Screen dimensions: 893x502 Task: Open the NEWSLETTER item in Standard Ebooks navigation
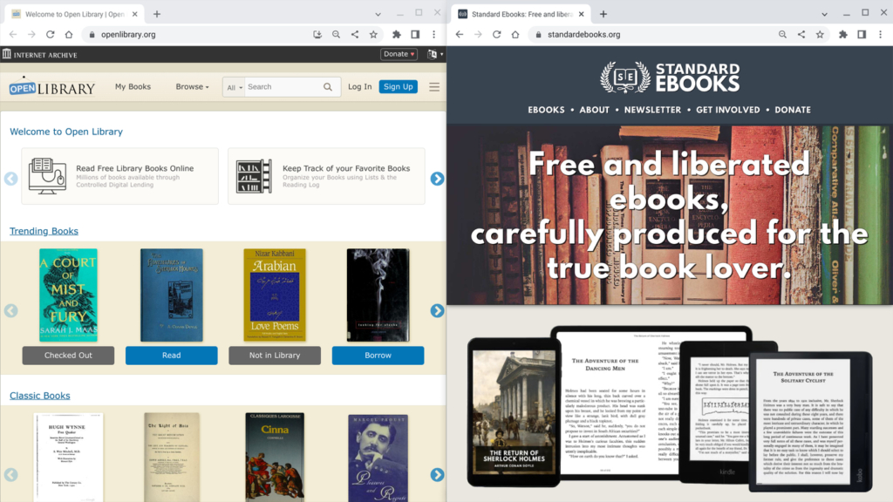(x=652, y=110)
